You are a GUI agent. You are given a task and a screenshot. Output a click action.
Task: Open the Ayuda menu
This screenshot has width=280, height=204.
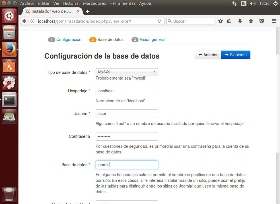[145, 3]
